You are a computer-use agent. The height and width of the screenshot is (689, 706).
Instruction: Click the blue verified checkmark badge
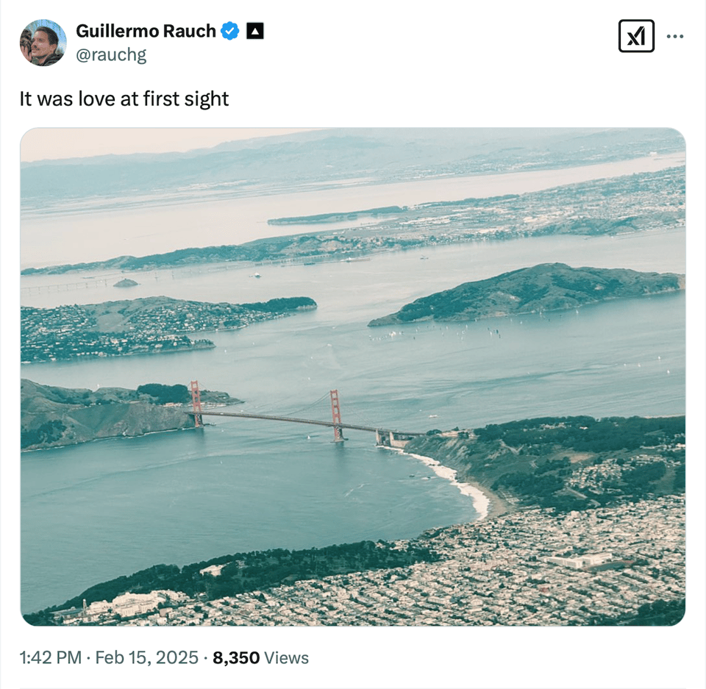tap(228, 31)
